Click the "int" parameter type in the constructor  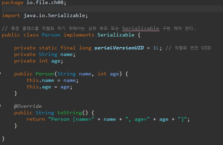pos(102,74)
